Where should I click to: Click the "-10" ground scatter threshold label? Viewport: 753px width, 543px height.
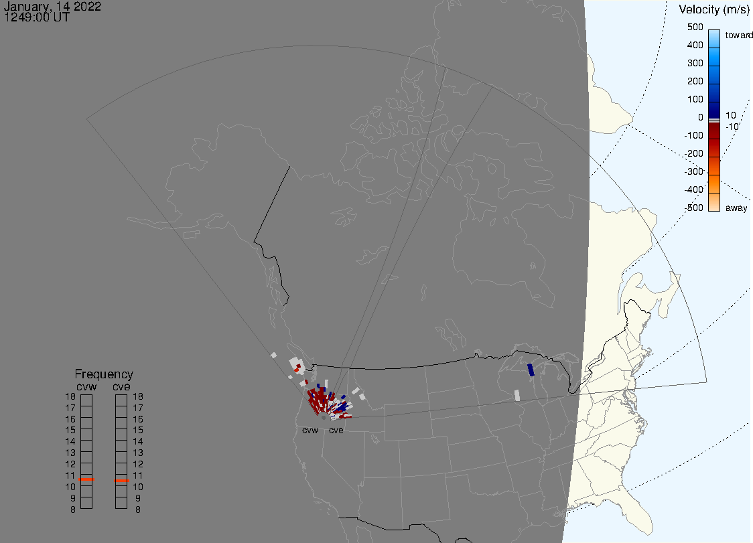(732, 127)
